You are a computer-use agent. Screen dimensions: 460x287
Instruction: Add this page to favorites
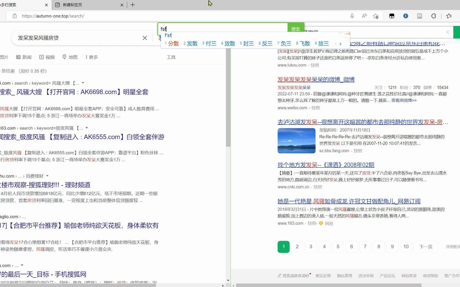pos(376,16)
